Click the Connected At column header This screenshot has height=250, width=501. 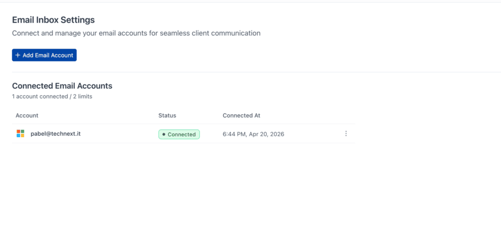241,116
